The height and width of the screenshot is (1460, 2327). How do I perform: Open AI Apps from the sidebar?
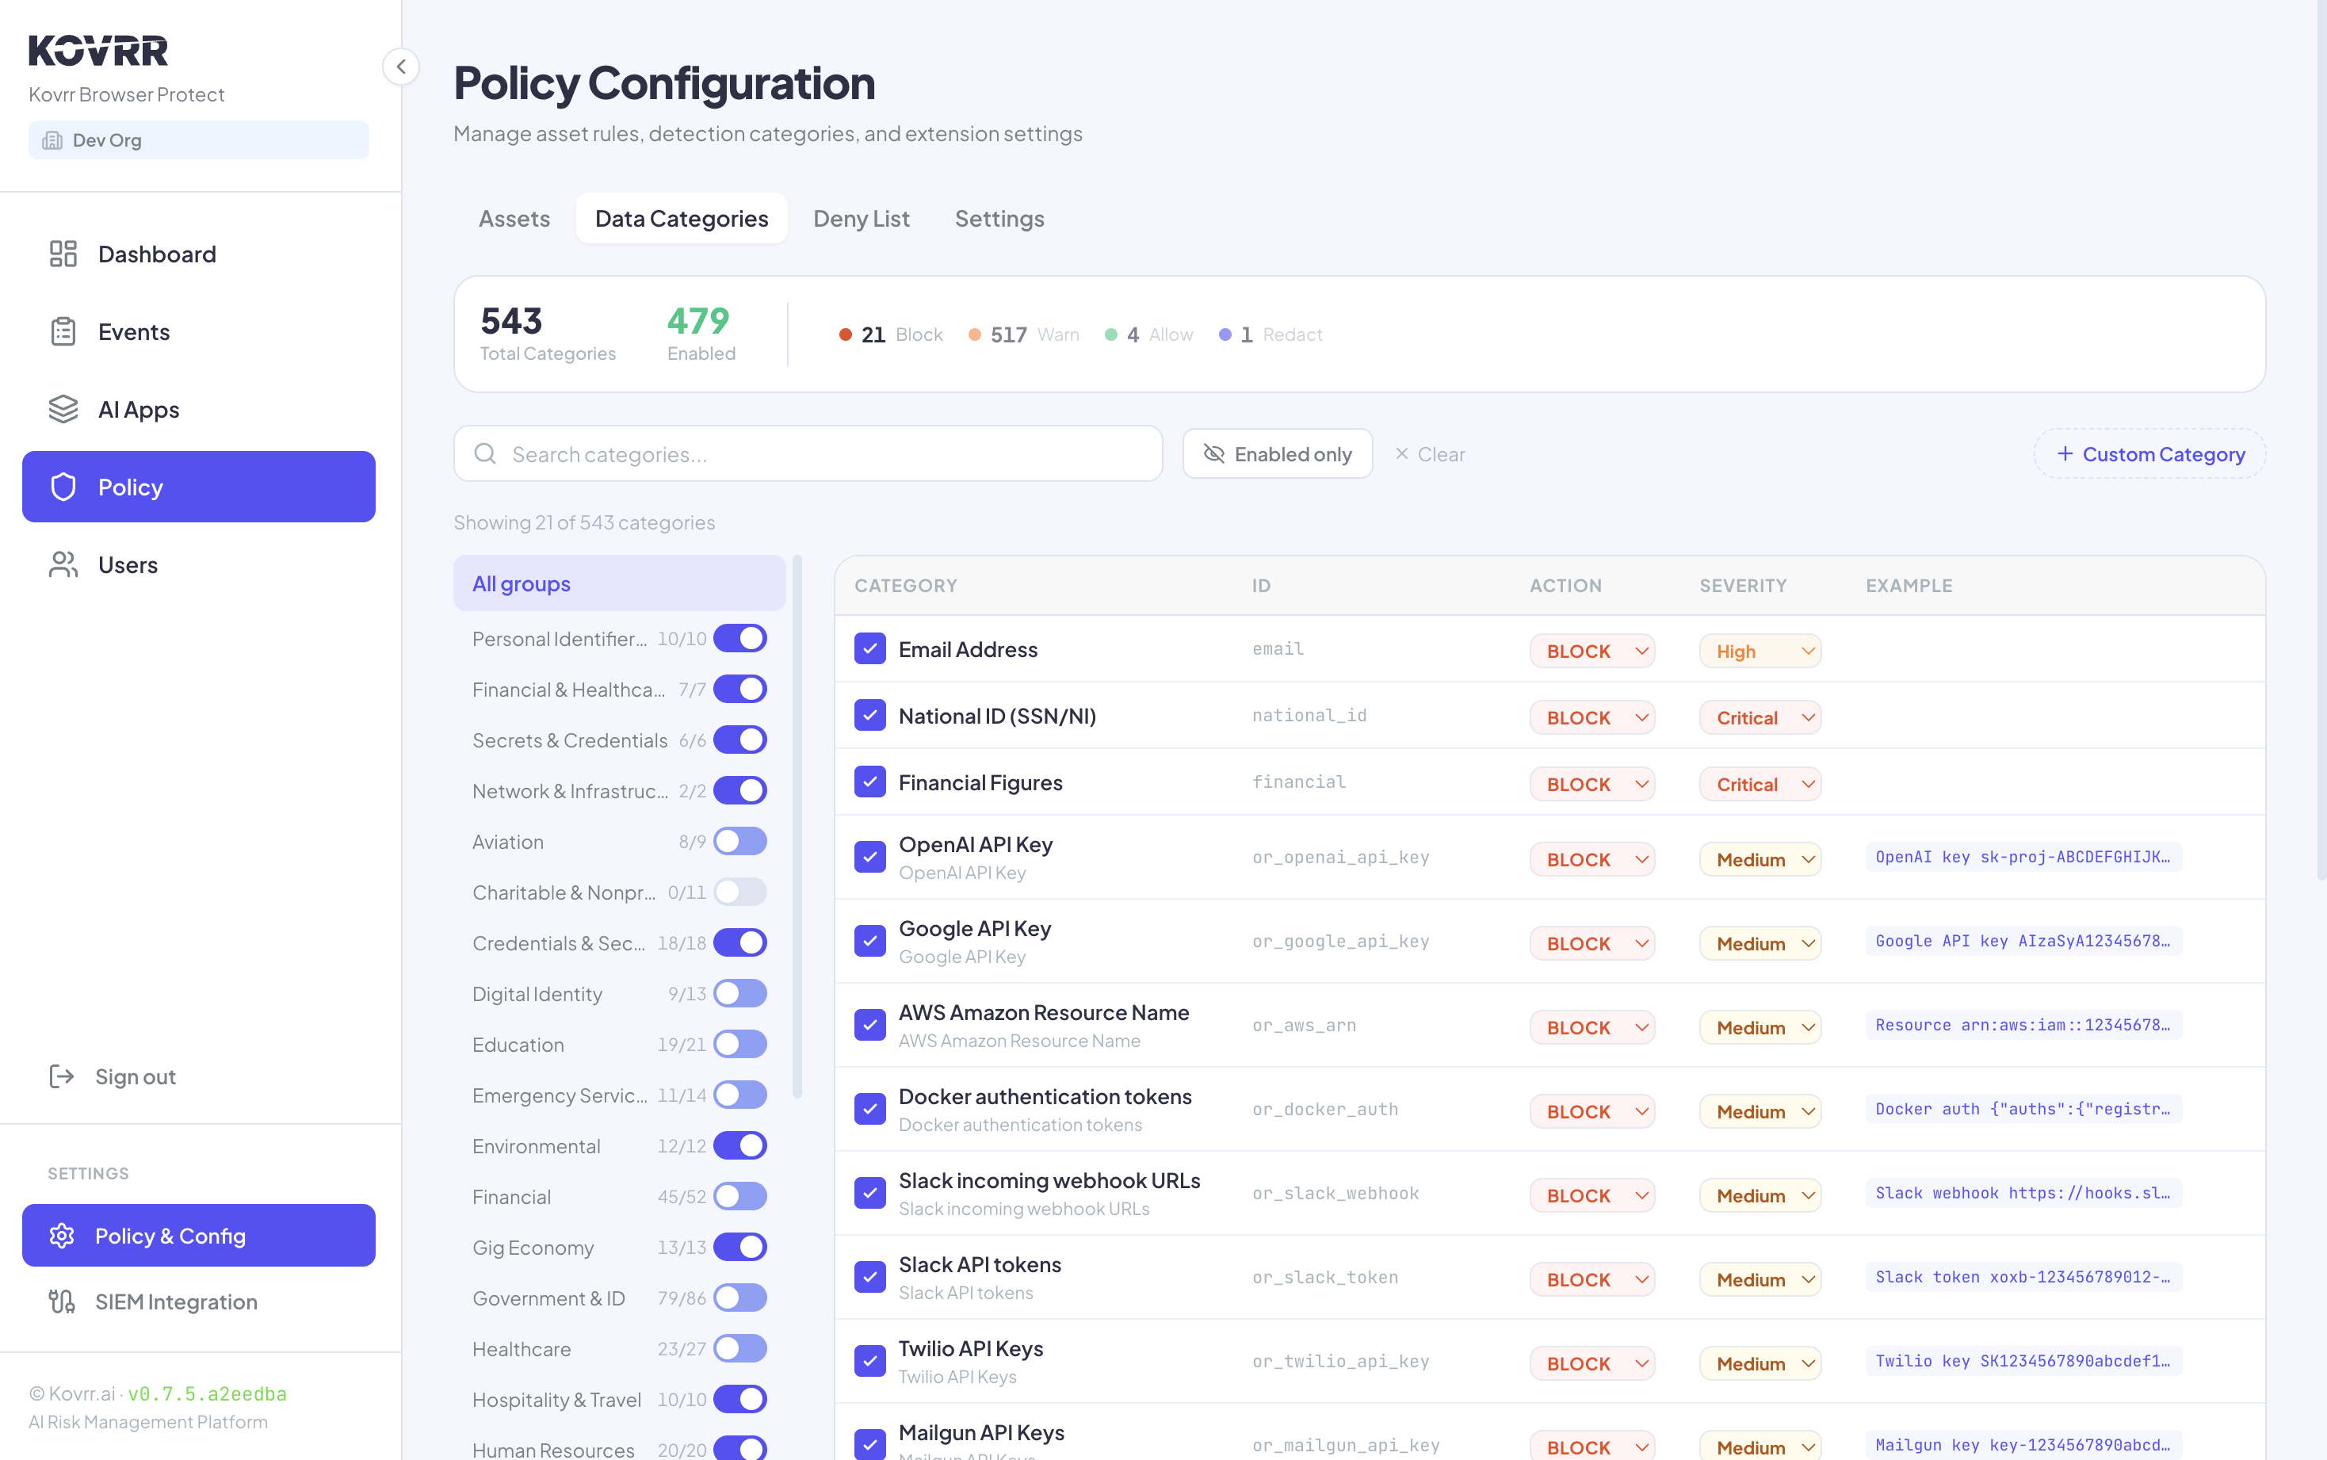(199, 410)
